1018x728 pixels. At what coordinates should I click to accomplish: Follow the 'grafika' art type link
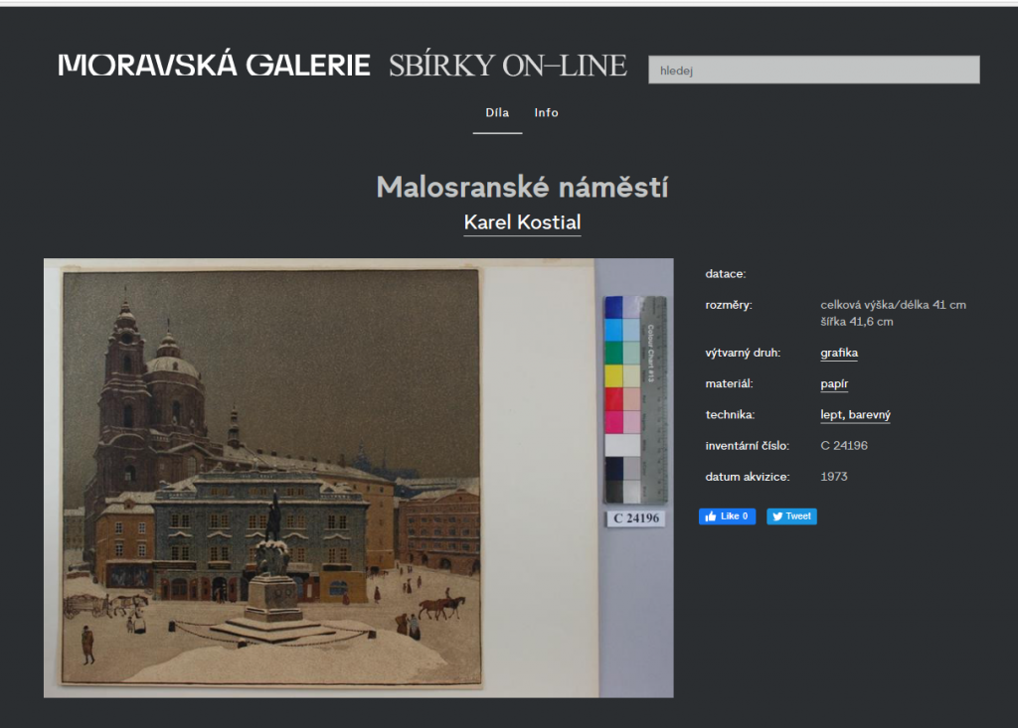(x=839, y=353)
